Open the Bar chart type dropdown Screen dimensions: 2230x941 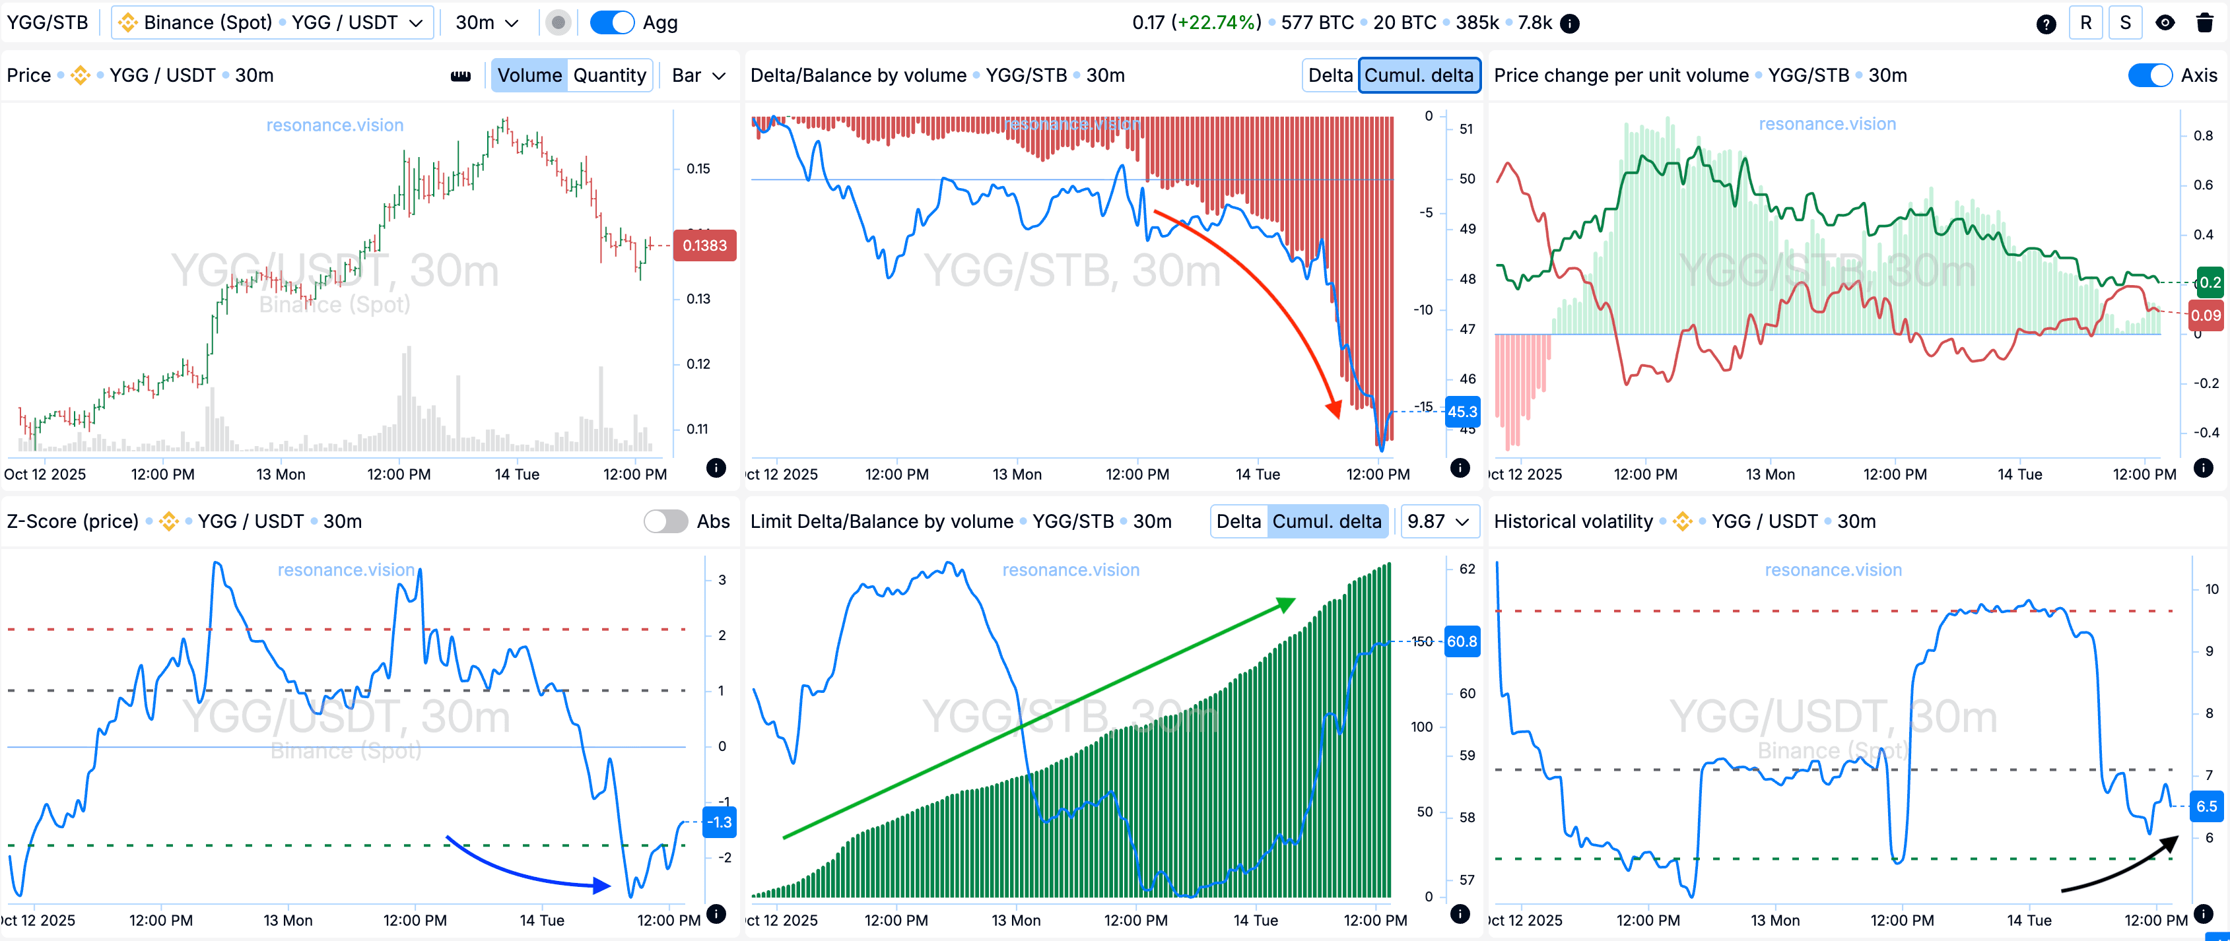698,75
